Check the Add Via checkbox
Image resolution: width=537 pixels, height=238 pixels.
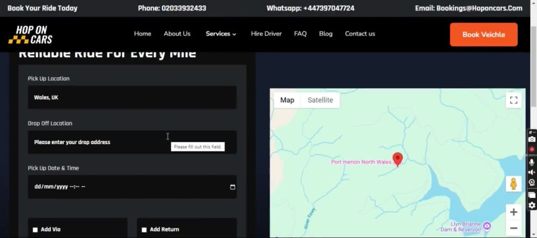[x=35, y=230]
